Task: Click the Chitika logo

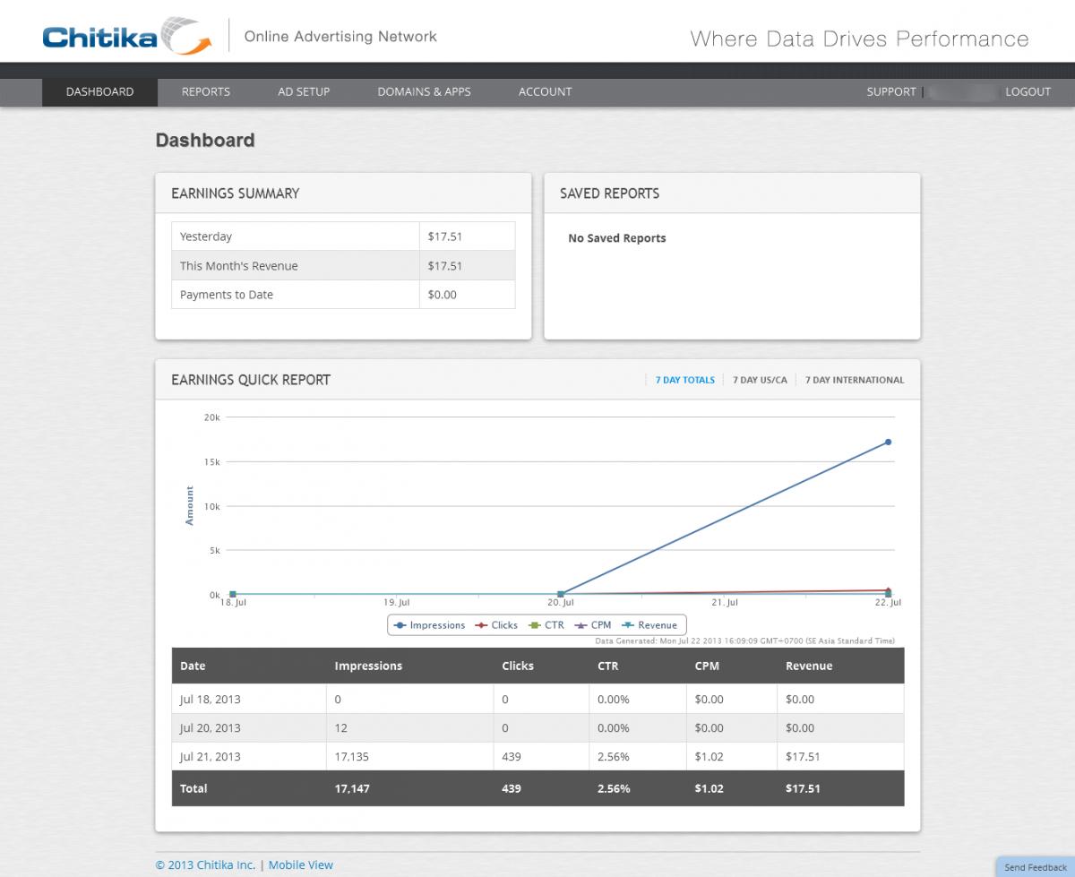Action: 126,38
